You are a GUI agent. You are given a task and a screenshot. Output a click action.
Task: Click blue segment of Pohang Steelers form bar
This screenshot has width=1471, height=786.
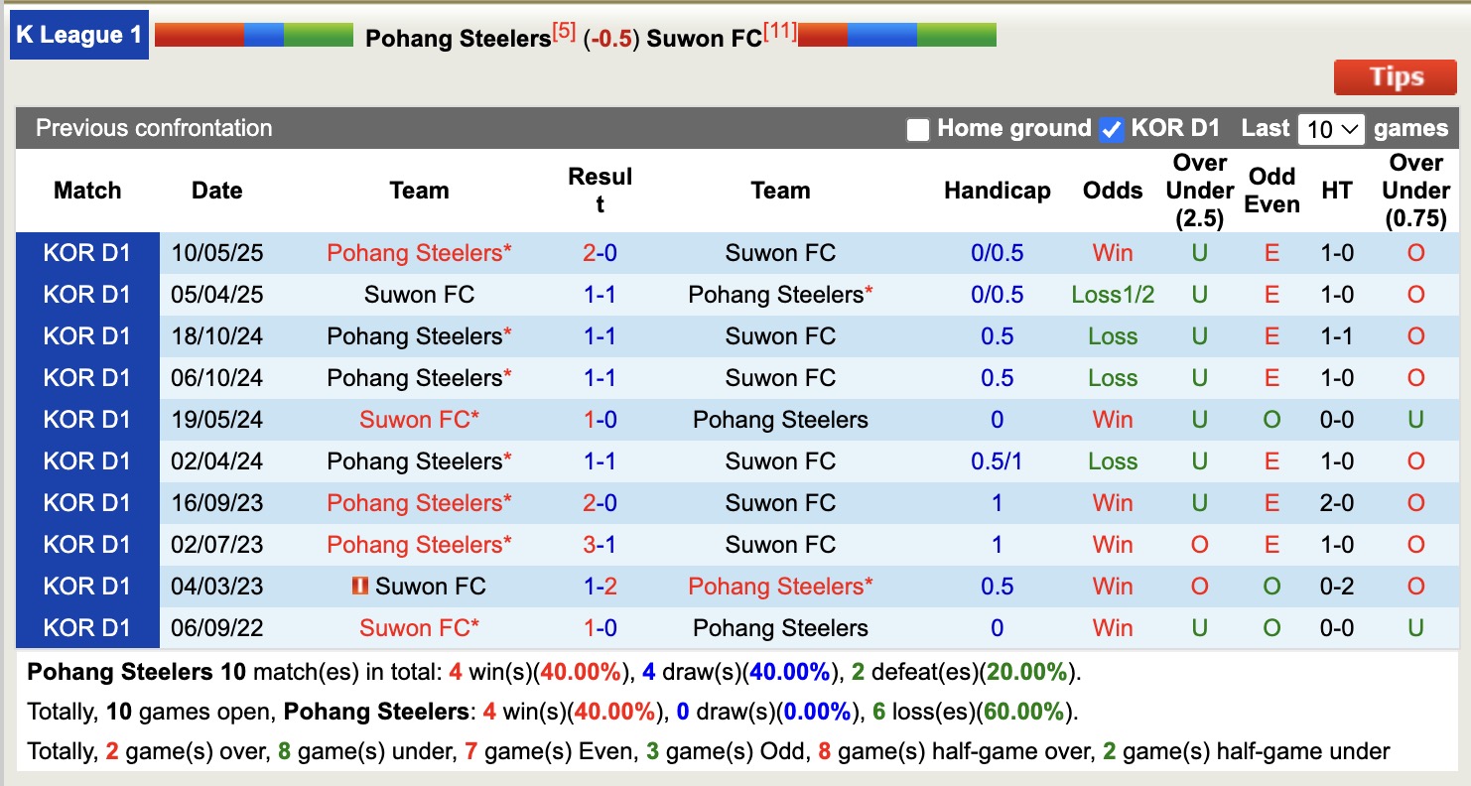pyautogui.click(x=263, y=35)
